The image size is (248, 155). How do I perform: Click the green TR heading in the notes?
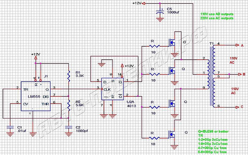(200, 136)
